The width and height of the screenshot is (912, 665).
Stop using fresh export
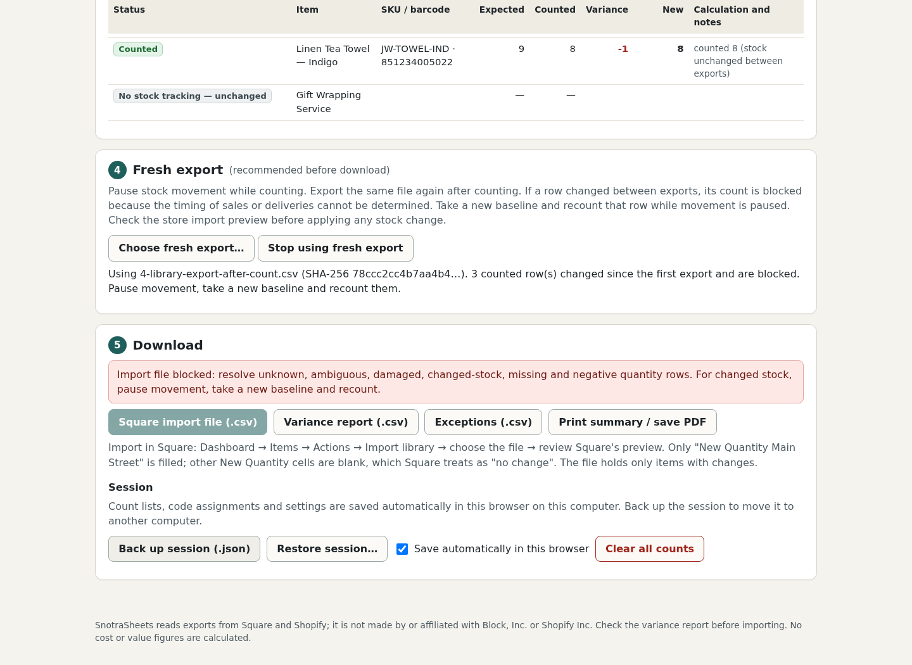coord(336,248)
